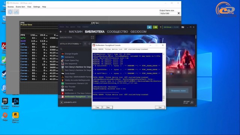Select Warframe in the library list
Image resolution: width=240 pixels, height=135 pixels.
[69, 90]
